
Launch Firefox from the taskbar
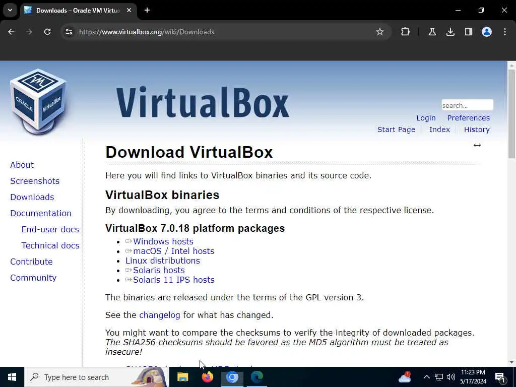(207, 377)
